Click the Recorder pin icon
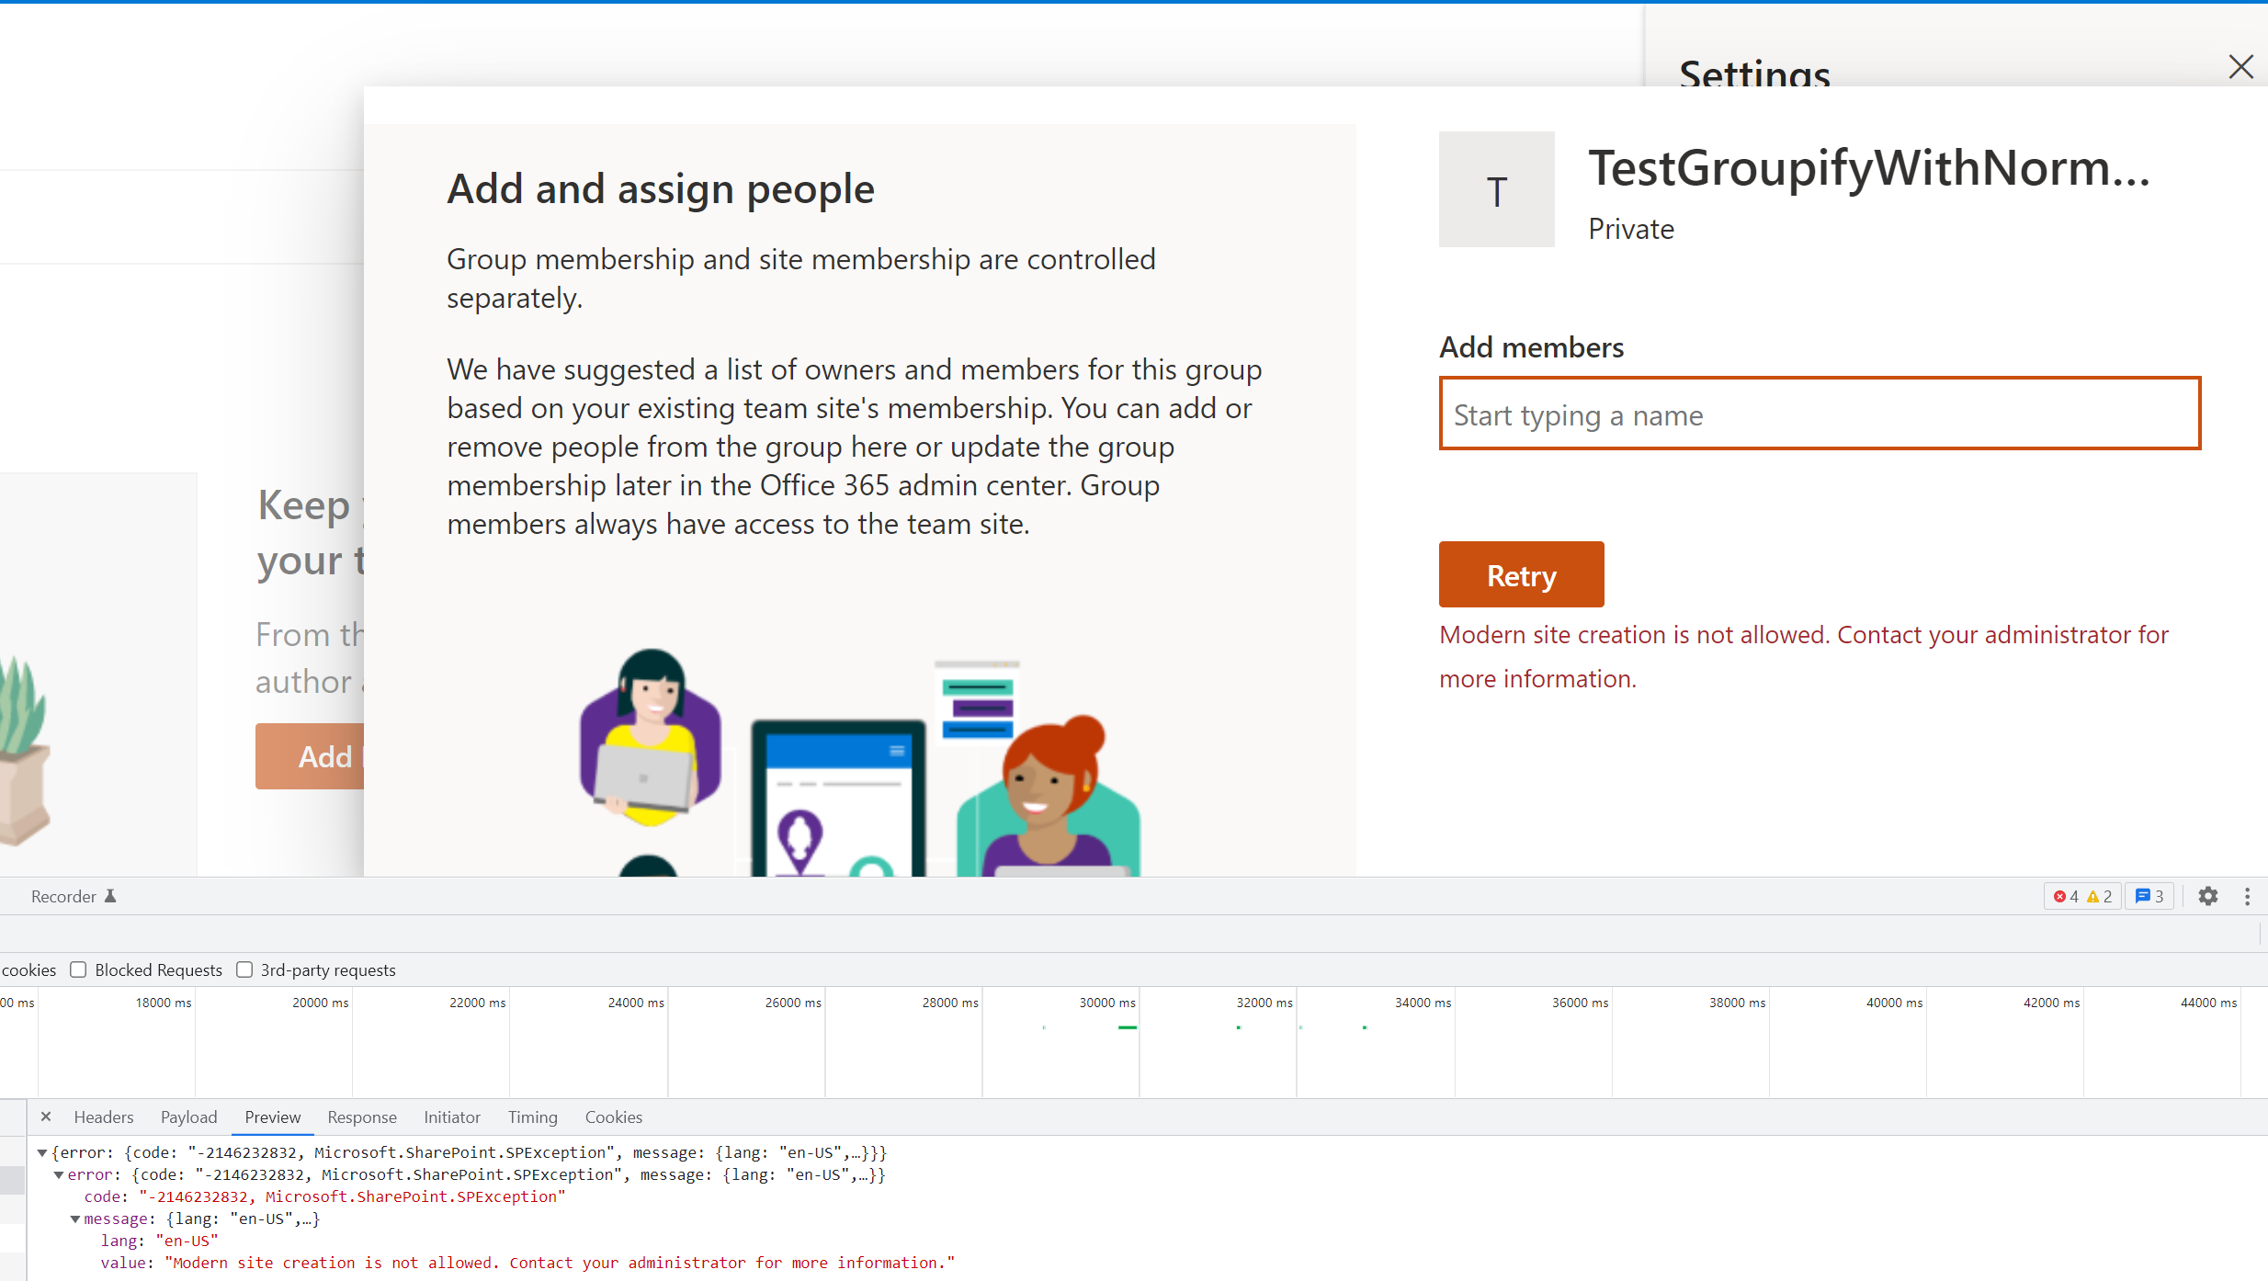Viewport: 2268px width, 1281px height. [x=111, y=896]
